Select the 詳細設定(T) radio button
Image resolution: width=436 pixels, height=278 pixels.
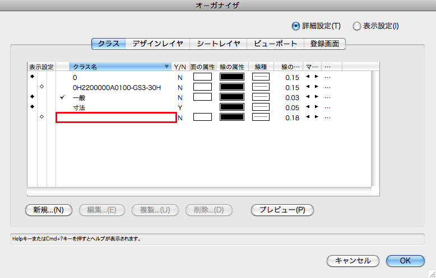click(x=296, y=26)
